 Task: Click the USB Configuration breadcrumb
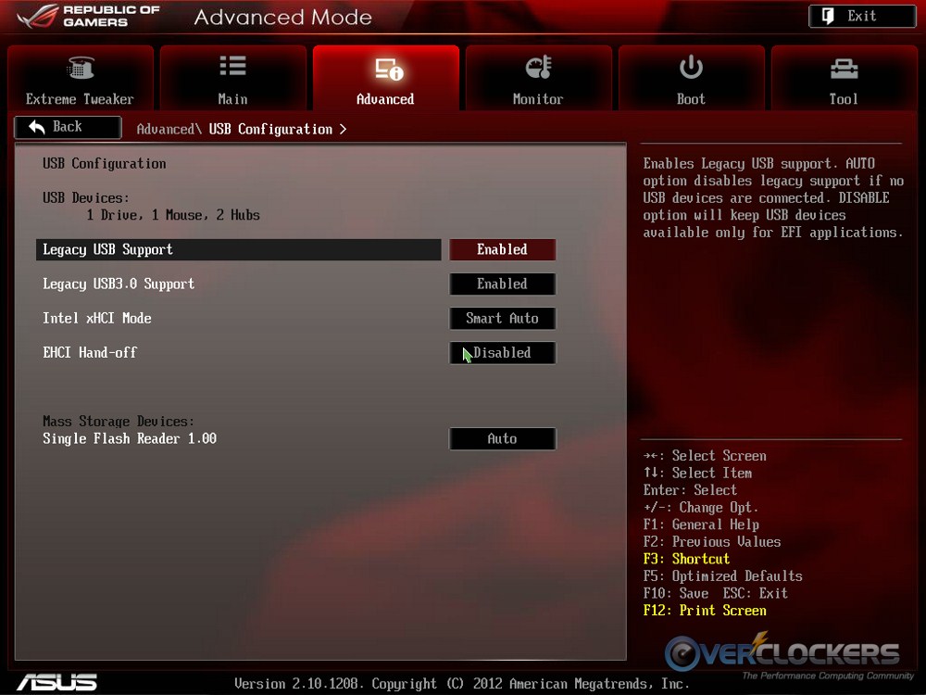[270, 129]
